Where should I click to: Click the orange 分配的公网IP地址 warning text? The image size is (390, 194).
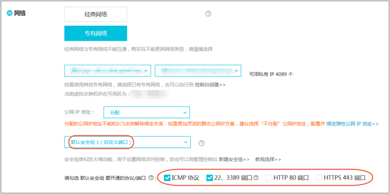coord(195,124)
